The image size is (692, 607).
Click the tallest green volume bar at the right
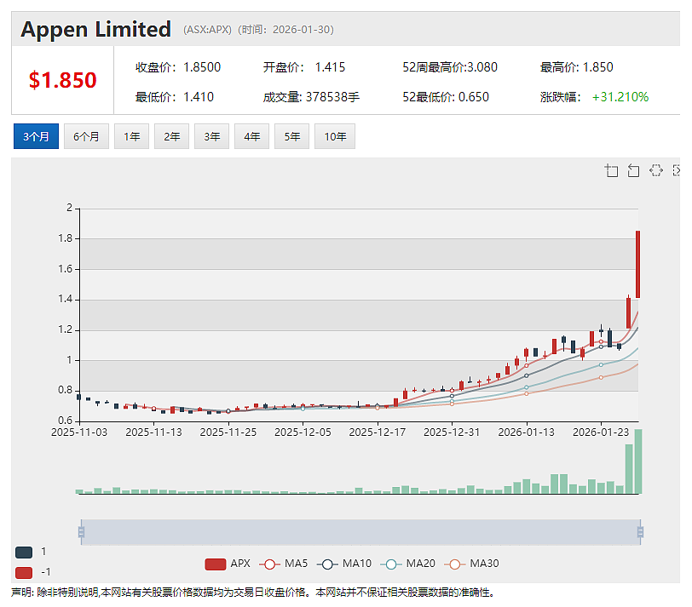coord(638,461)
